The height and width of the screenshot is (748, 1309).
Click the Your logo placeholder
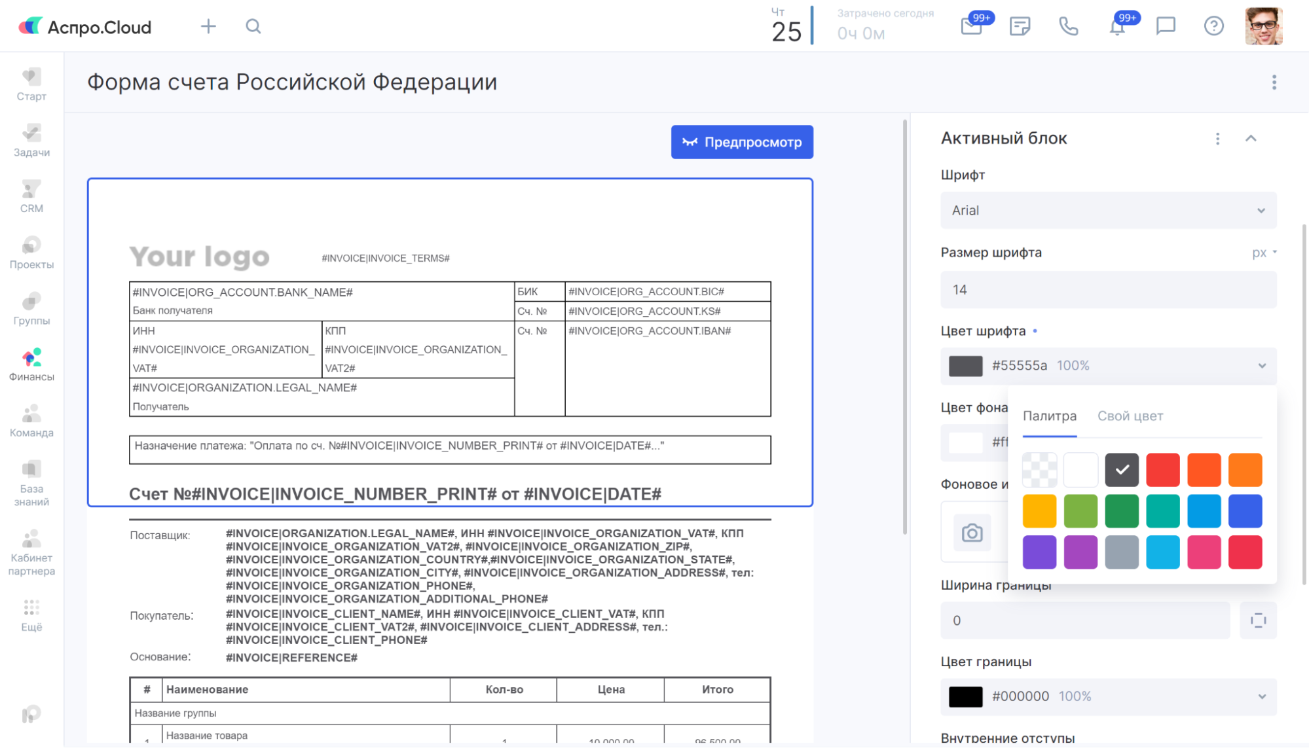click(x=200, y=257)
